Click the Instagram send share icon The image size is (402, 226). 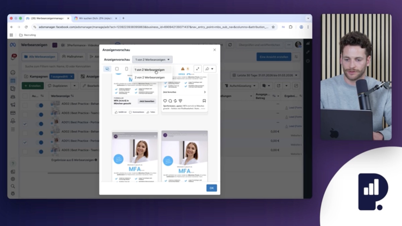(180, 101)
